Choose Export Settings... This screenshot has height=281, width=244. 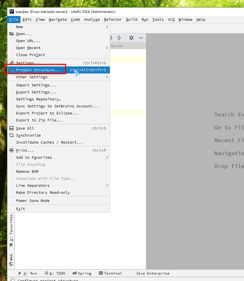point(59,92)
